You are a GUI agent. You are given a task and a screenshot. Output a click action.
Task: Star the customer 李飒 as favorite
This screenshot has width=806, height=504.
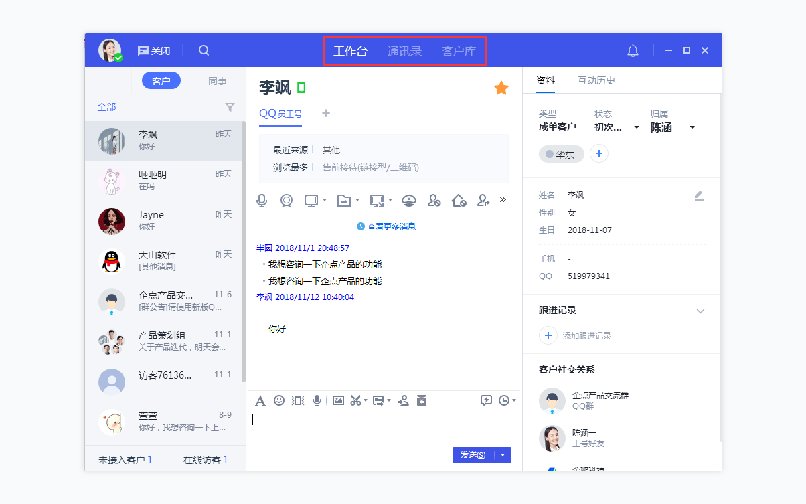[x=501, y=87]
